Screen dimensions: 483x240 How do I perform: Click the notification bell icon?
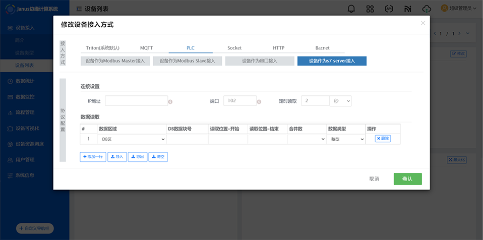(x=351, y=9)
